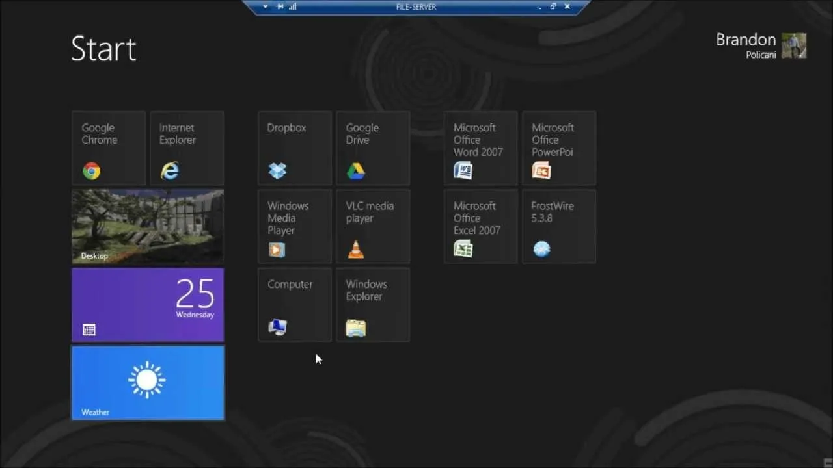Screen dimensions: 833x468
Task: Open the Weather tile
Action: coord(148,383)
